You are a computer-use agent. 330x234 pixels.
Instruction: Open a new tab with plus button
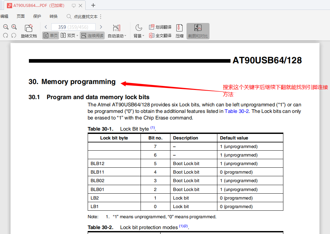point(93,5)
